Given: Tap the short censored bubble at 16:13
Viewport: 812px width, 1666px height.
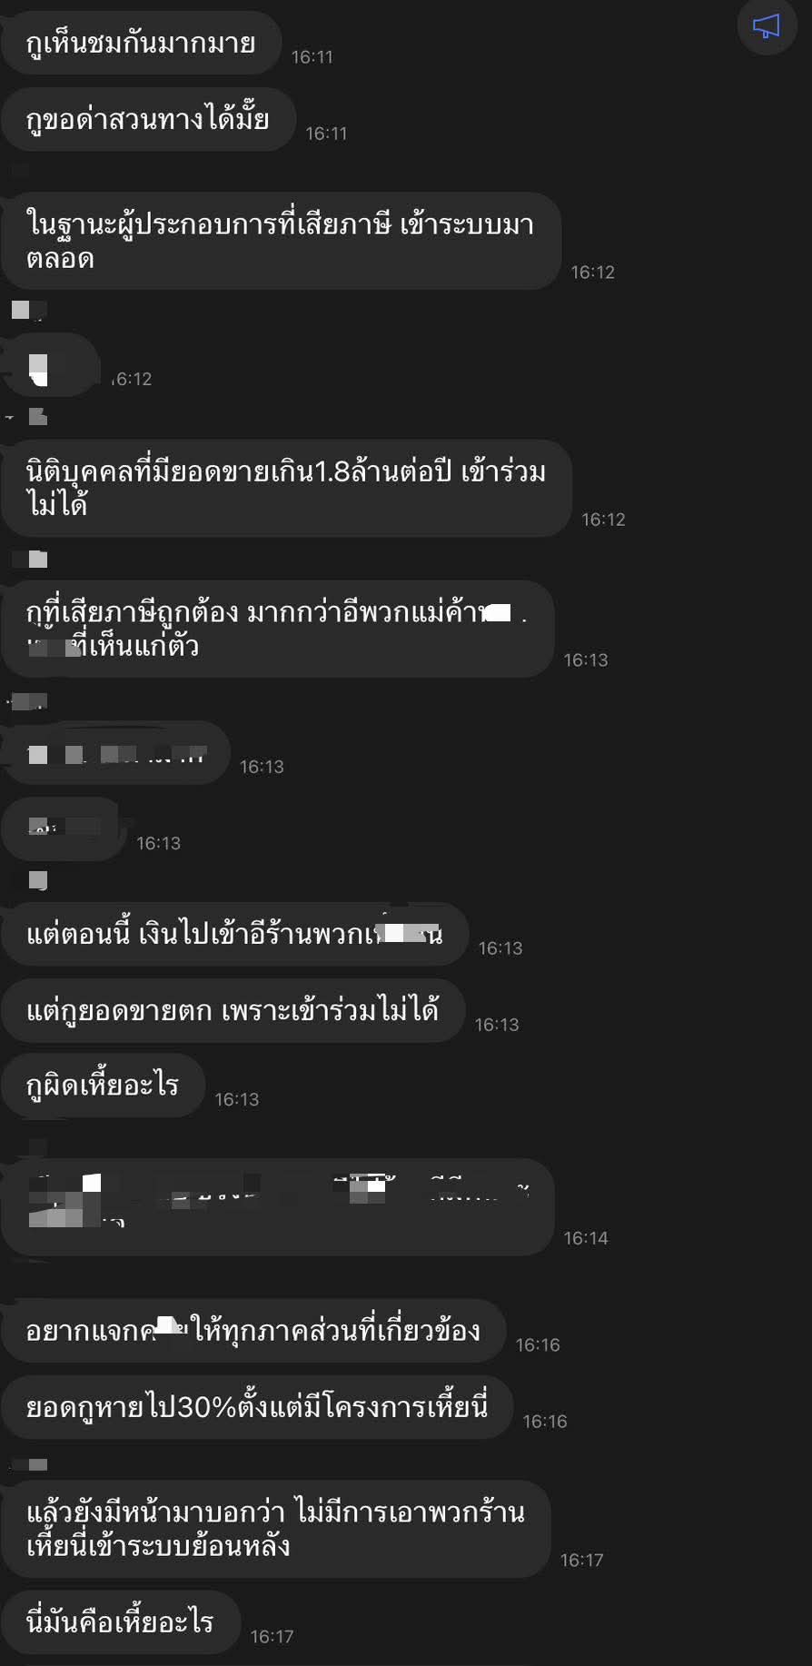Looking at the screenshot, I should coord(62,828).
